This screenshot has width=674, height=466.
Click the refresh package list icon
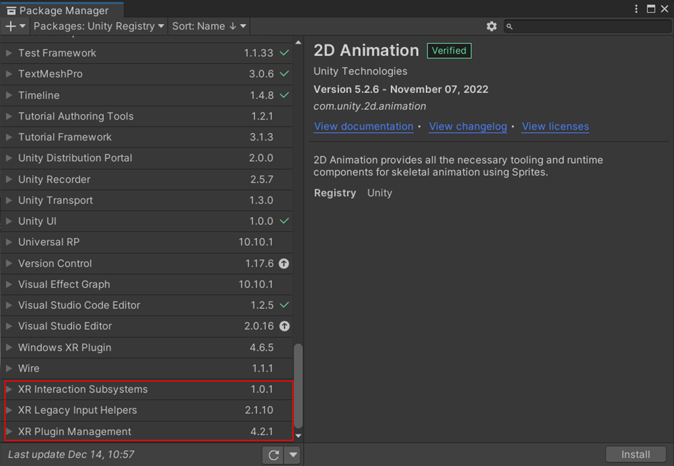pyautogui.click(x=273, y=455)
